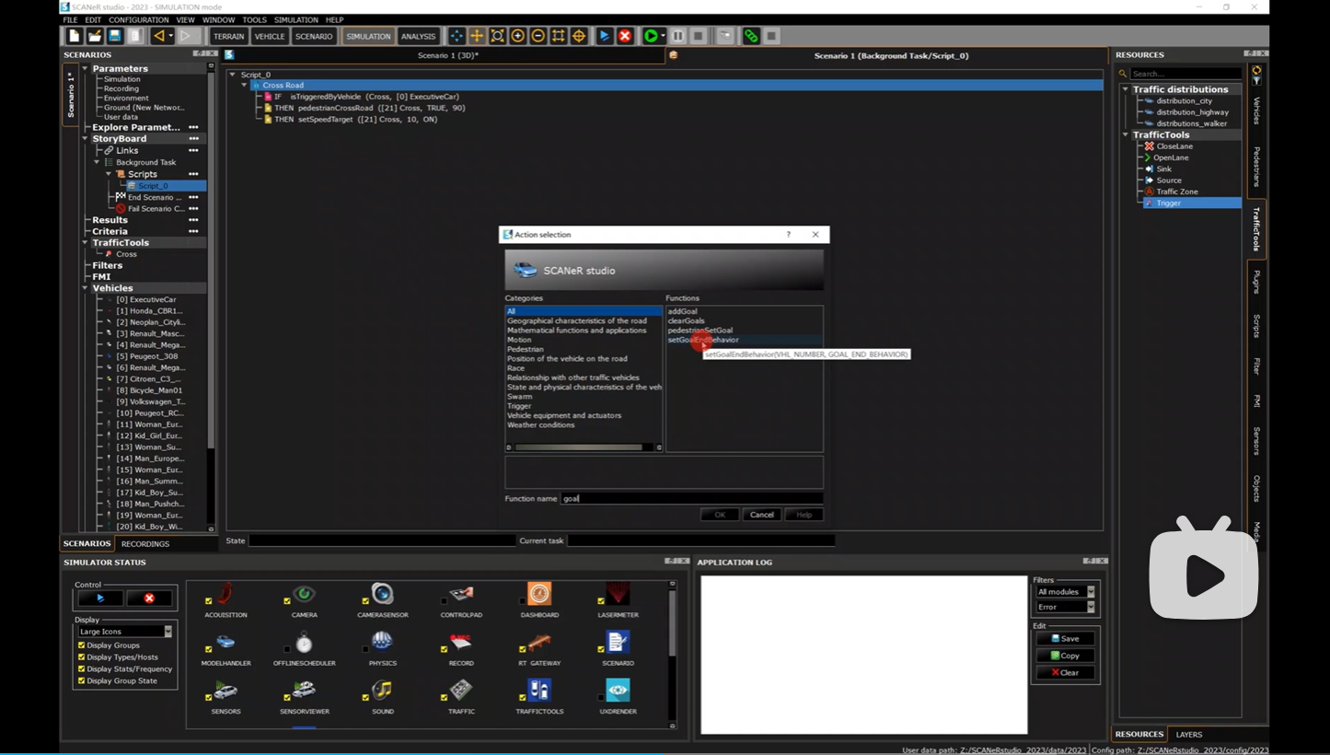The height and width of the screenshot is (755, 1330).
Task: Switch to the RECORDINGS tab
Action: click(145, 544)
